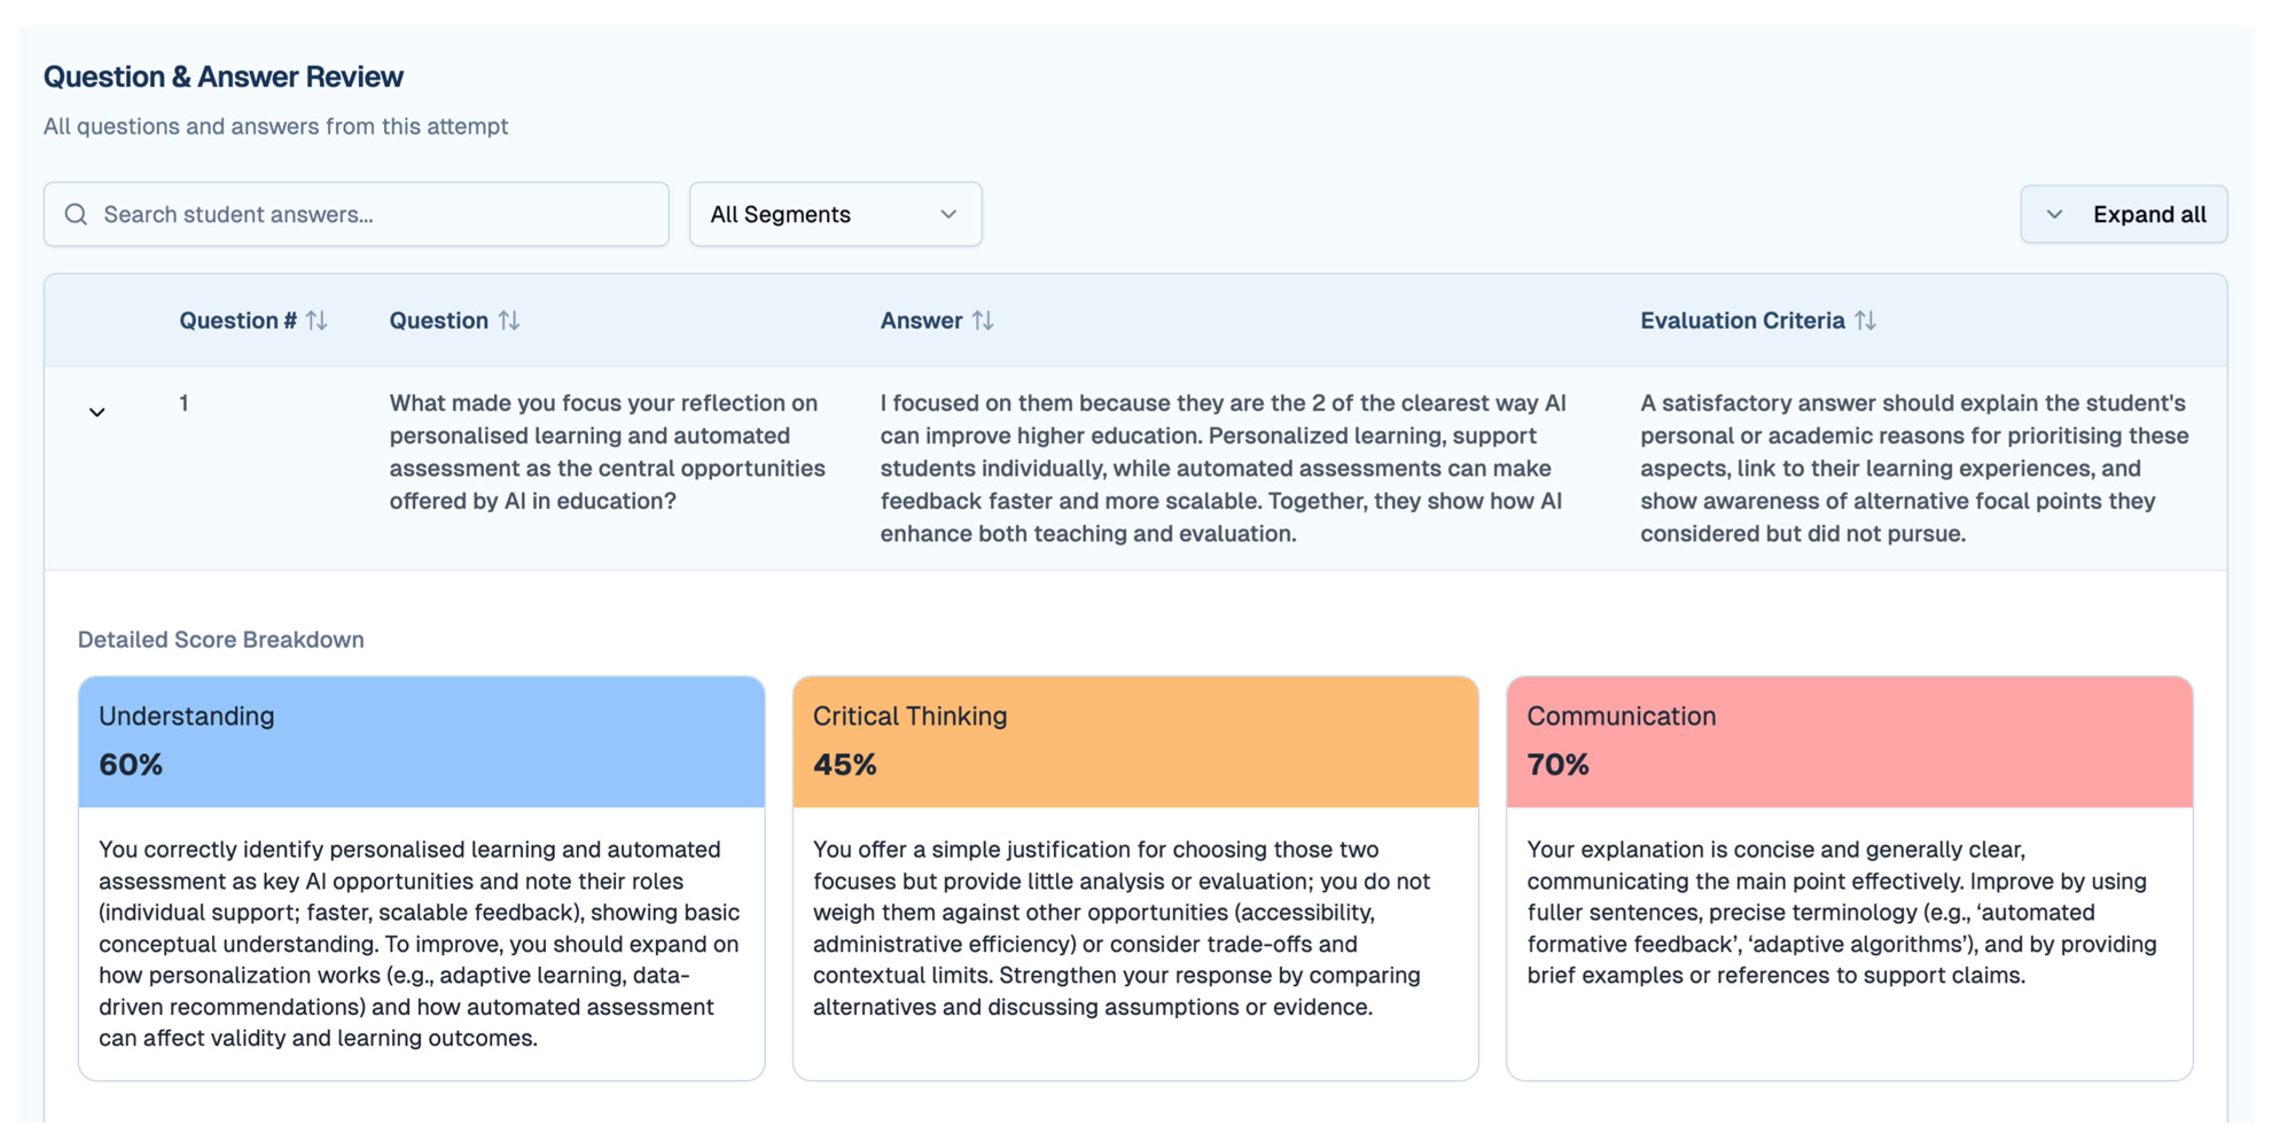Open the All Segments dropdown
The height and width of the screenshot is (1145, 2275).
835,214
